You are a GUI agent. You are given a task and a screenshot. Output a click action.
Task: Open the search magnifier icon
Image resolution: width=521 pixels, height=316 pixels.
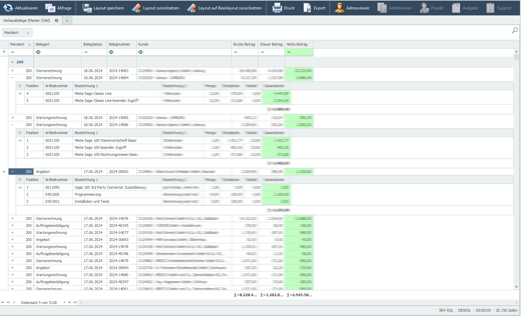[x=515, y=30]
